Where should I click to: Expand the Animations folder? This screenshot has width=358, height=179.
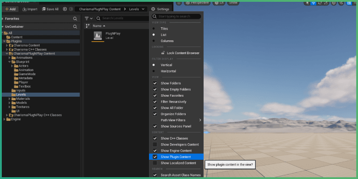(x=9, y=58)
